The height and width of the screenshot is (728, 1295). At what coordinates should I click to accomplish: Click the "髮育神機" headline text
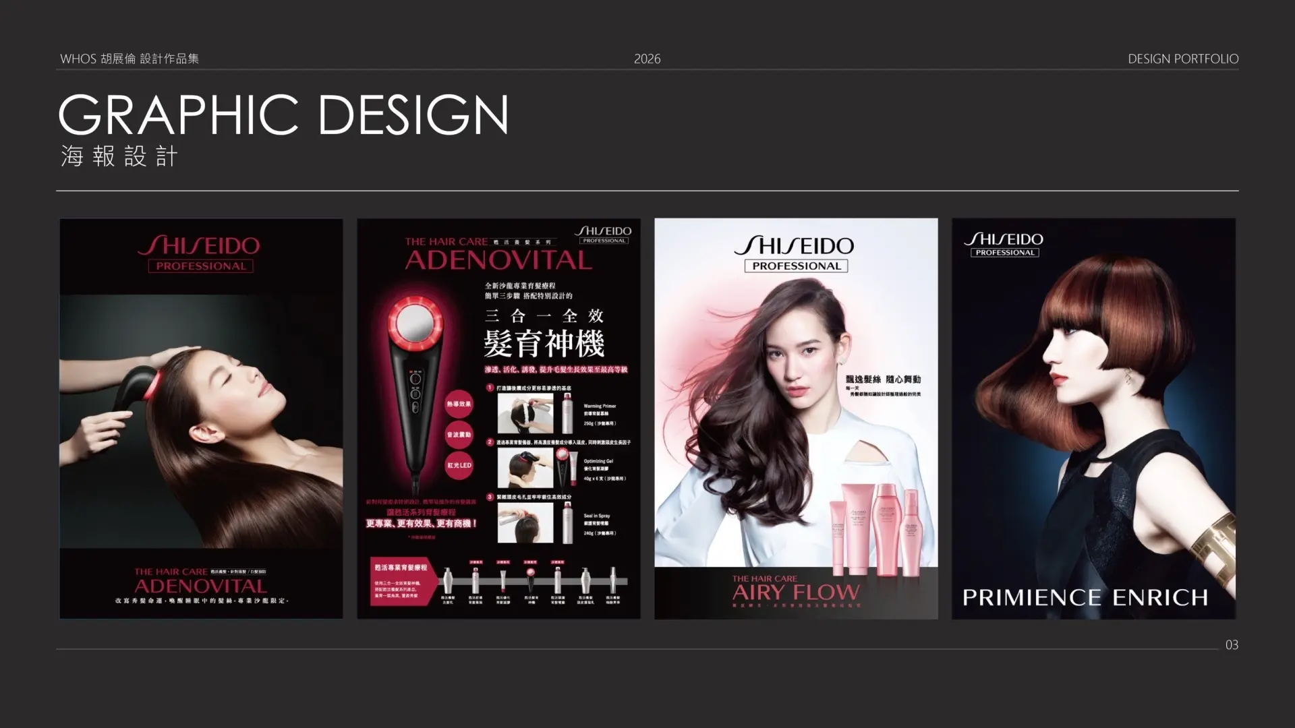544,344
